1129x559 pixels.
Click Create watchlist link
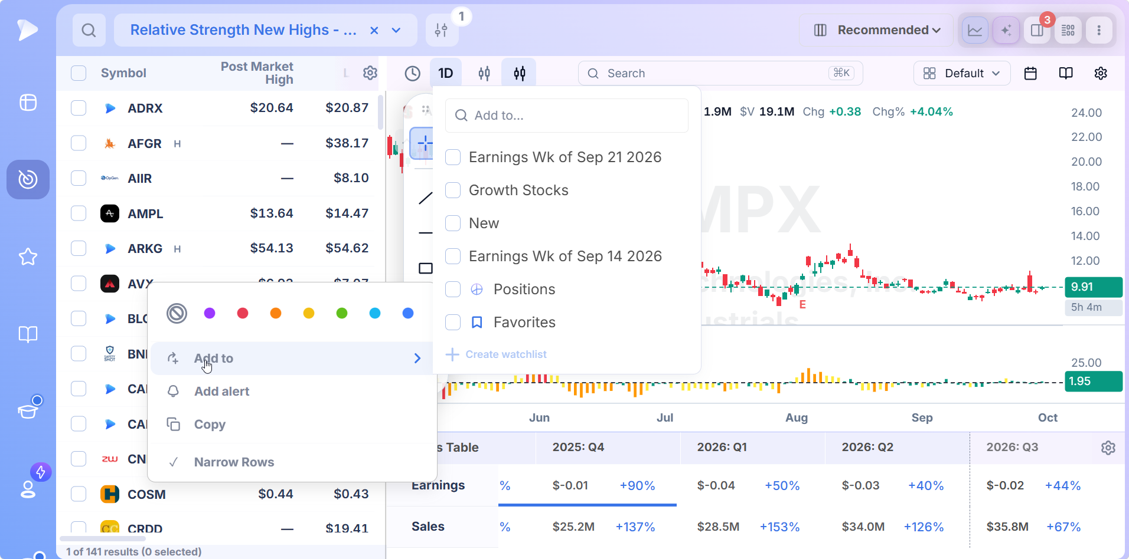(496, 354)
